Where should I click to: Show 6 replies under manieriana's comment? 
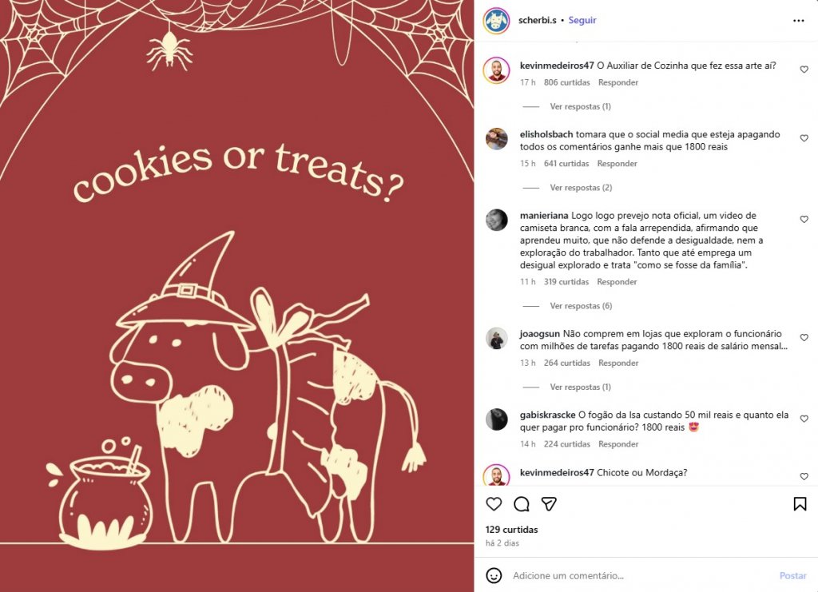point(581,306)
